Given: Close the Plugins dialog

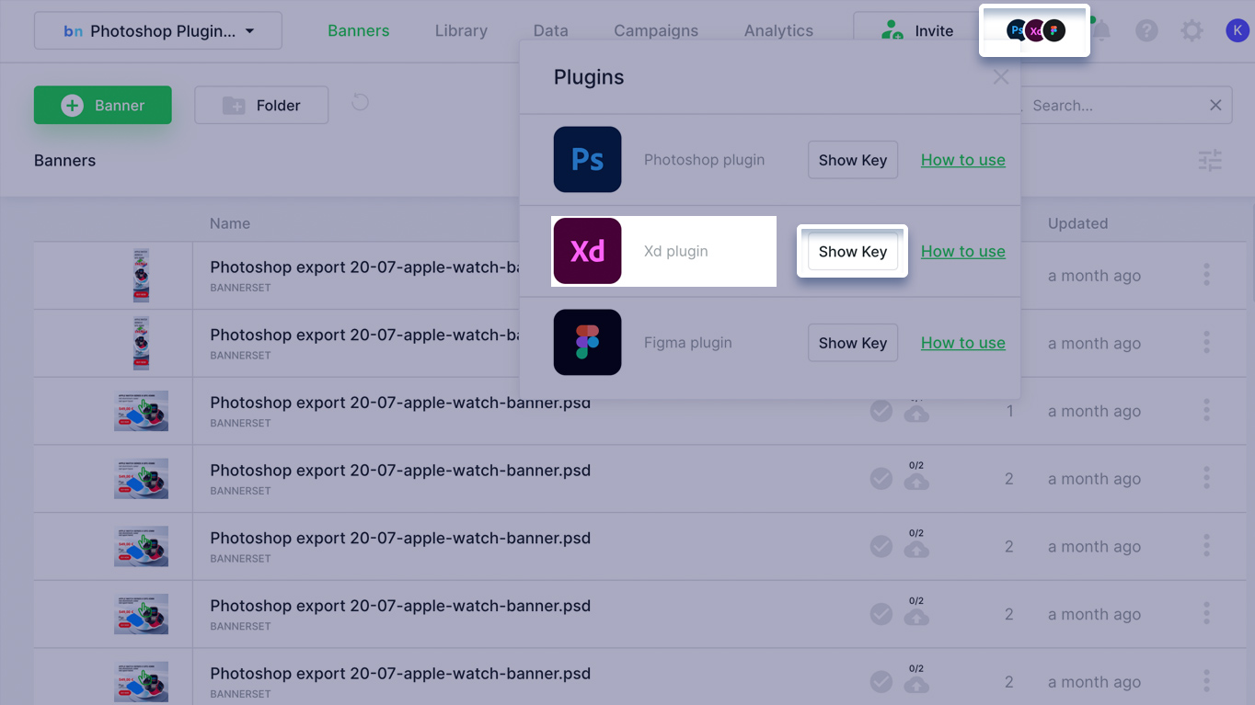Looking at the screenshot, I should coord(1000,77).
